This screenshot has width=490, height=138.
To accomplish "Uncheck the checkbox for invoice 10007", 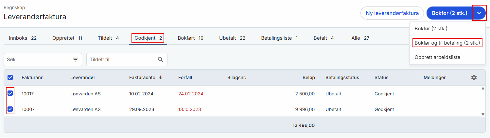I will [10, 109].
